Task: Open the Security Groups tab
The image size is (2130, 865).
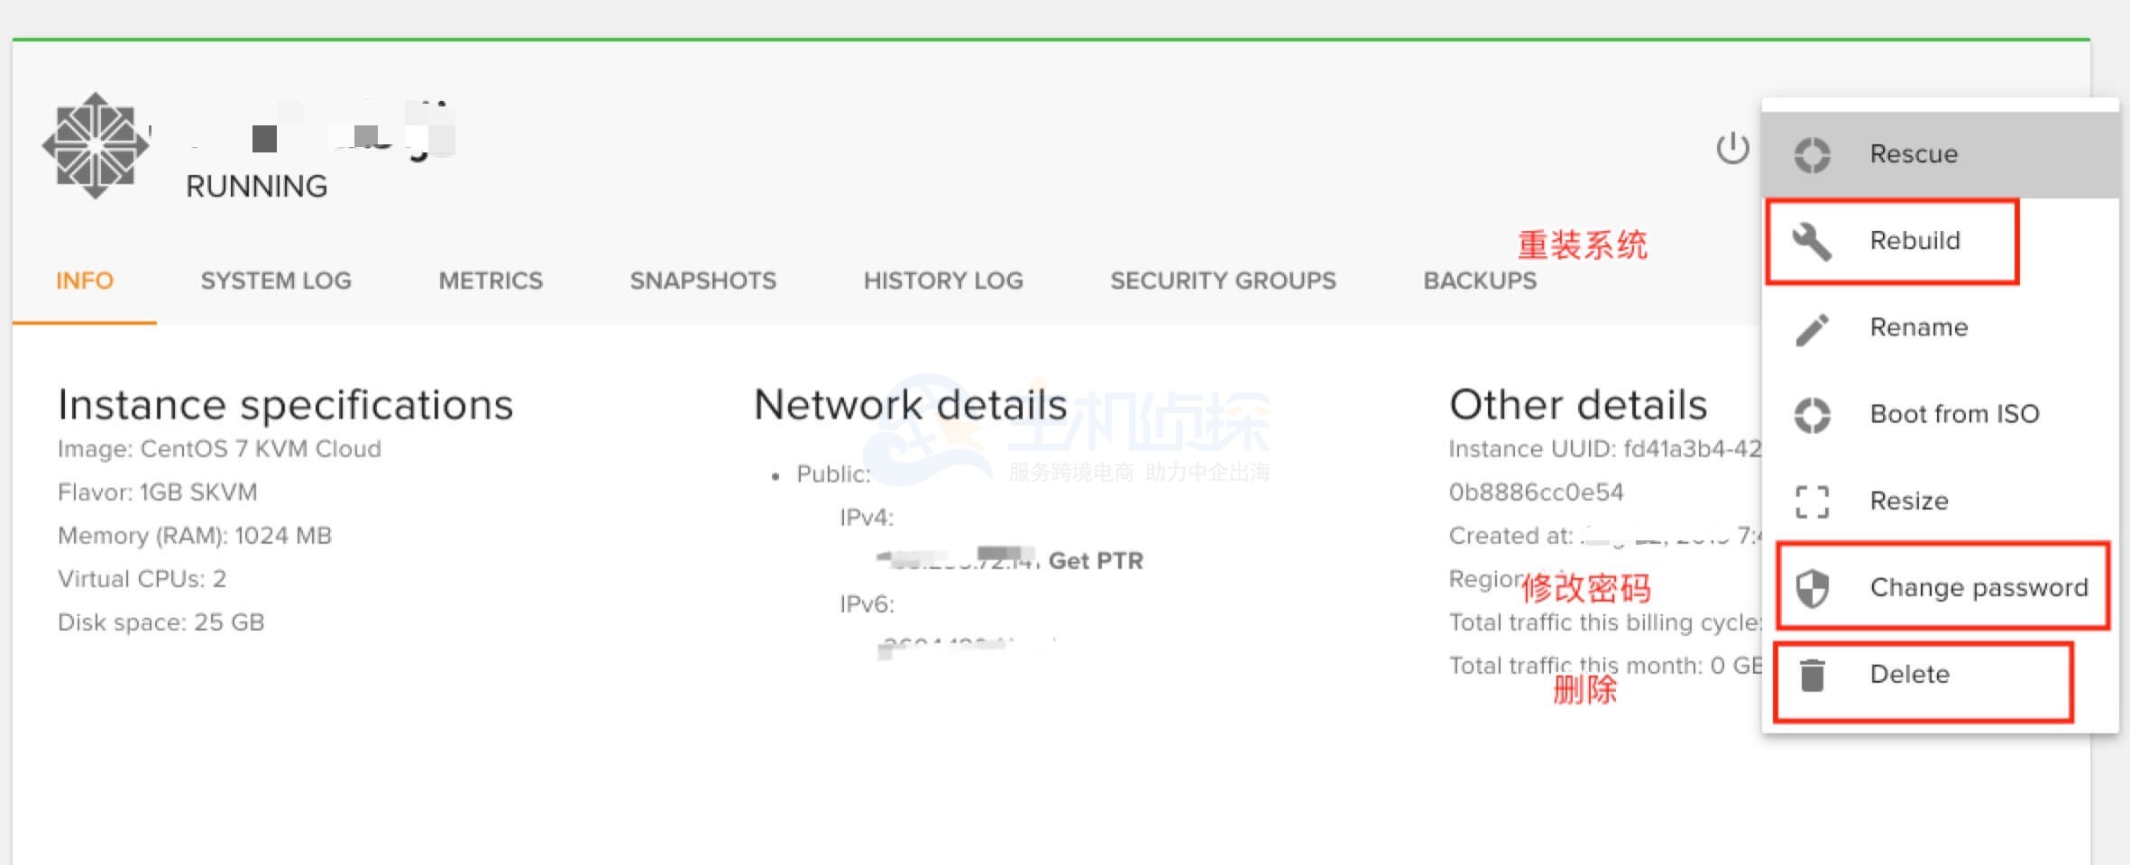Action: coord(1223,281)
